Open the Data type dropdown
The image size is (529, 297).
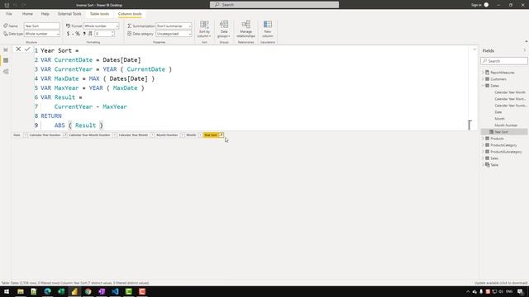[x=42, y=34]
